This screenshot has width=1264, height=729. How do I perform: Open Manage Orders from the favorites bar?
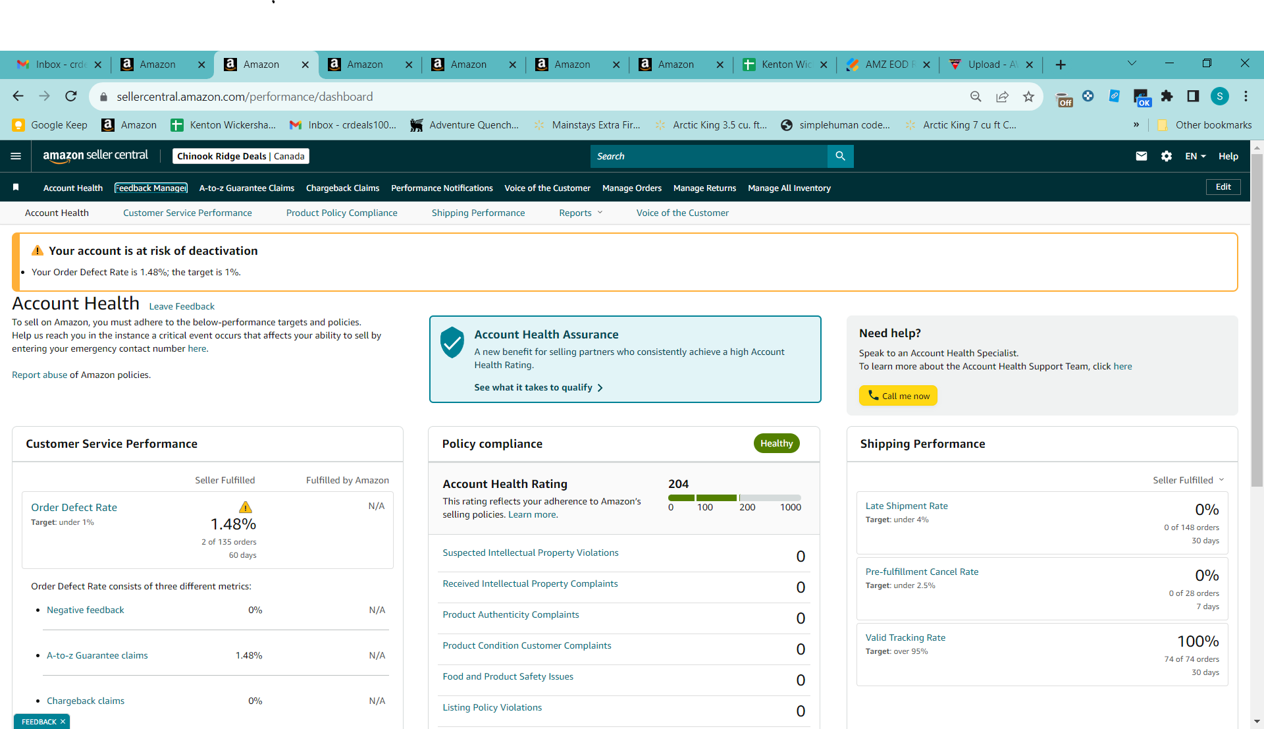(632, 188)
